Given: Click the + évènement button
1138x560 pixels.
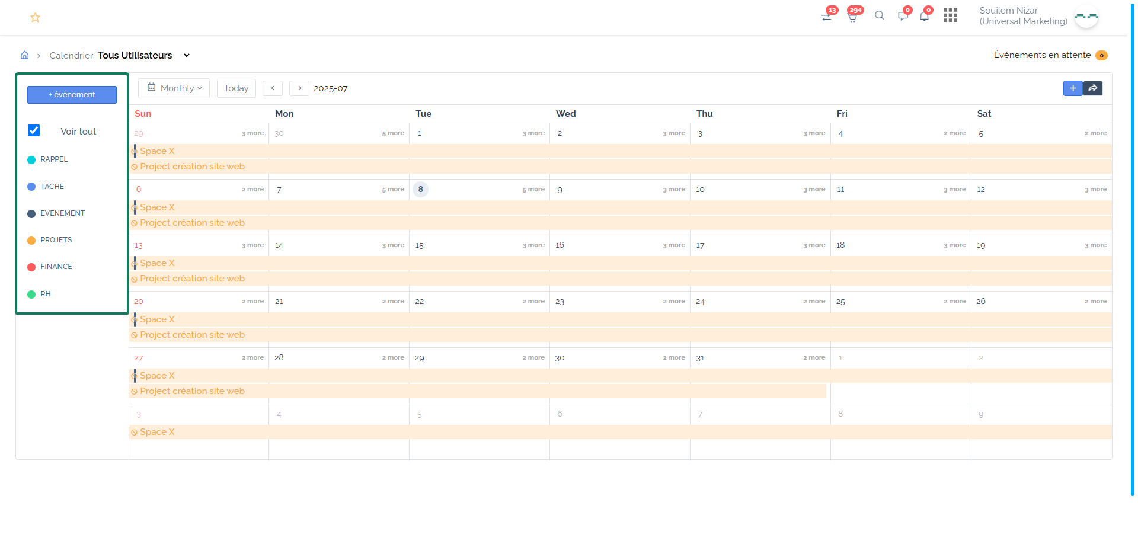Looking at the screenshot, I should pyautogui.click(x=72, y=95).
